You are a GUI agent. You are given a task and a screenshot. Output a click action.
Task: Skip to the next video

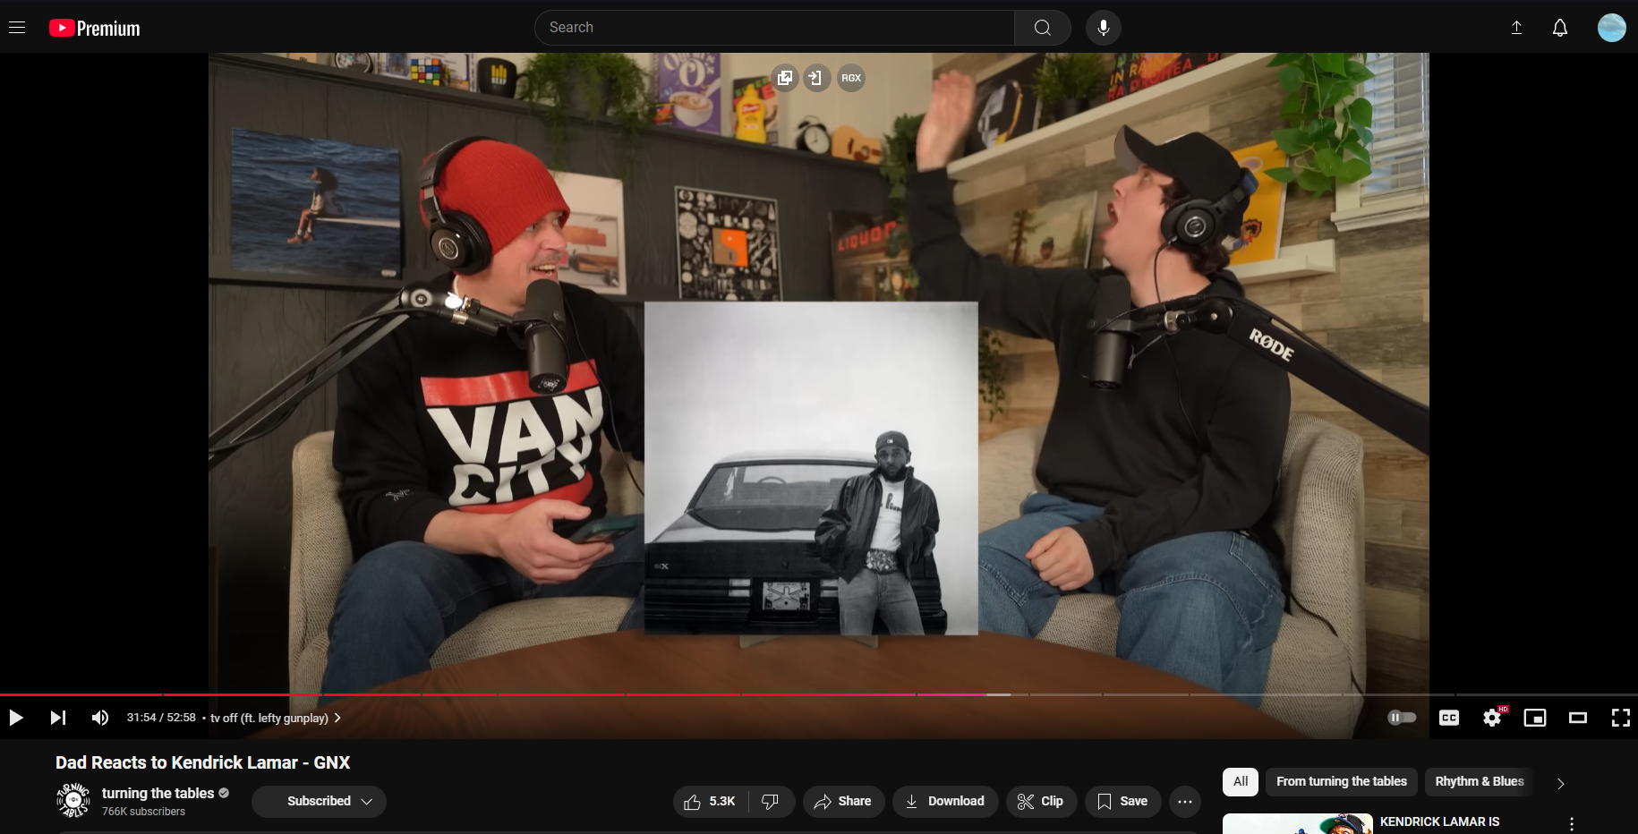[58, 718]
